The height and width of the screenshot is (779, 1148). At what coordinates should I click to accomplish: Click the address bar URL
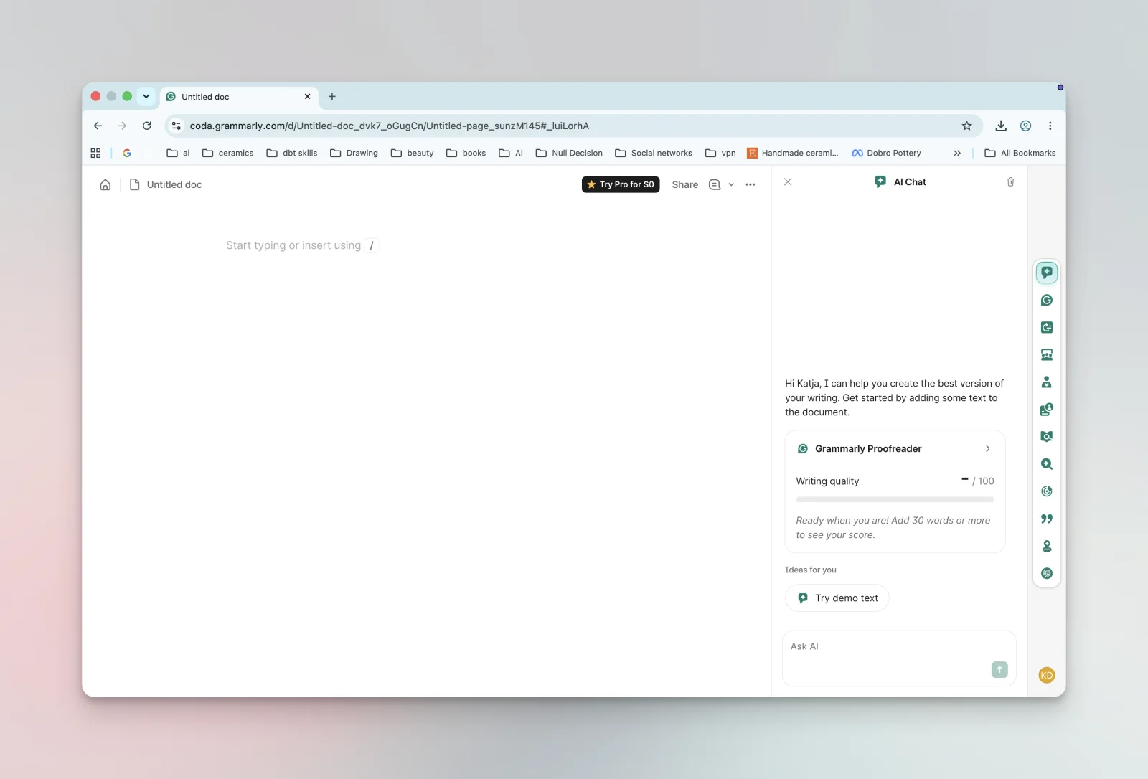(390, 126)
